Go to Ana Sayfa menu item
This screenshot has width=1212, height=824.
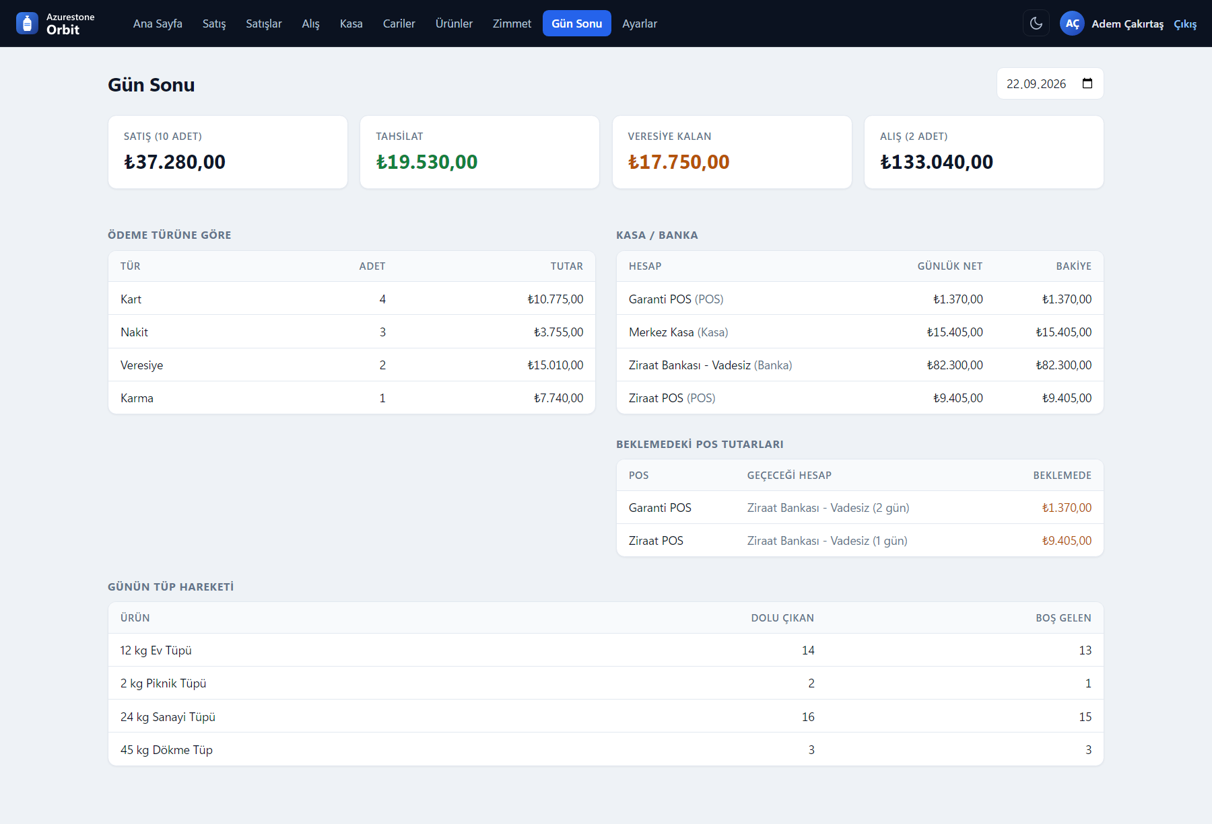pos(158,24)
